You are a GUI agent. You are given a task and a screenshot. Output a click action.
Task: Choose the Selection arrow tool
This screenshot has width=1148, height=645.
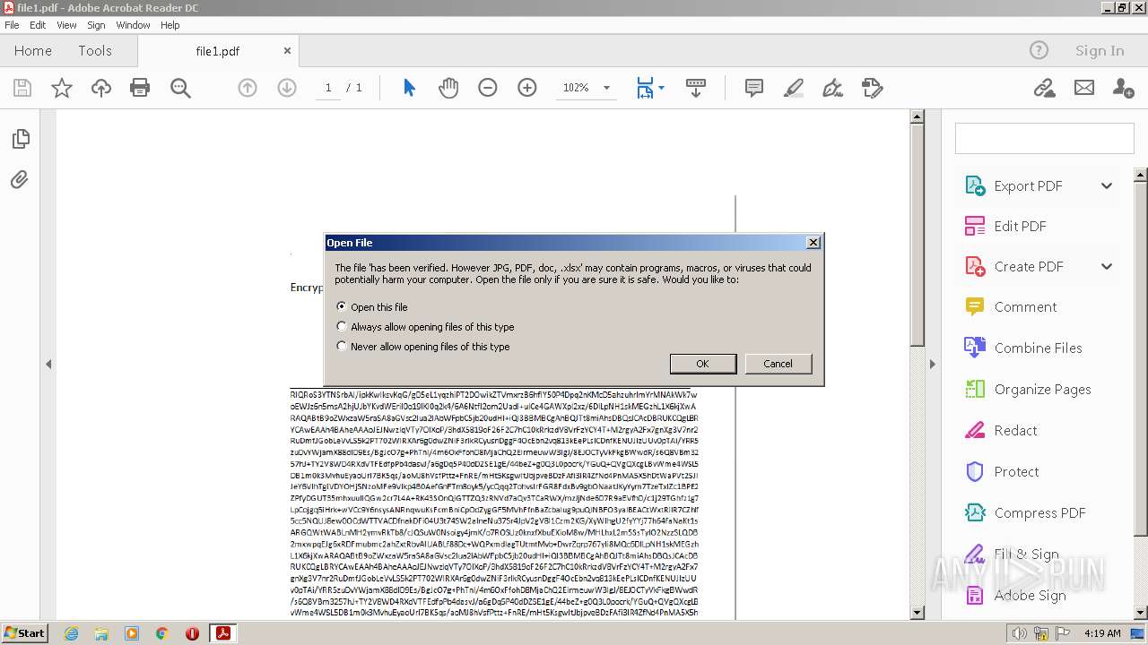coord(409,88)
